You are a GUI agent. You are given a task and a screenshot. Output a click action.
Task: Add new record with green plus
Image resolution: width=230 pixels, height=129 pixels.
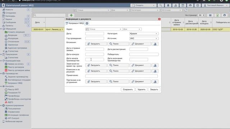click(71, 15)
